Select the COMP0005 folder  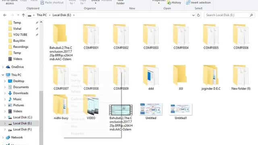[211, 35]
